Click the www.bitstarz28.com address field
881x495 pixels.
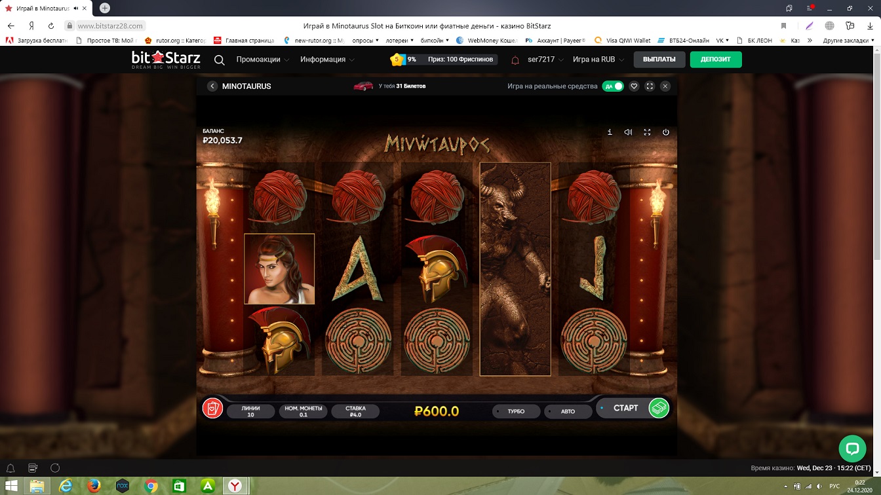[x=110, y=26]
